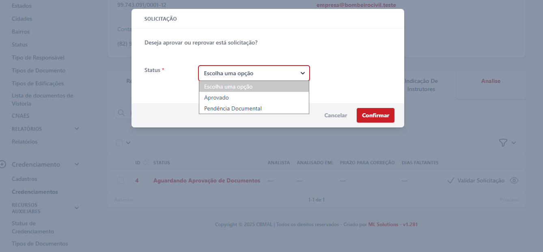Collapse the Credenciamento sidebar section
The height and width of the screenshot is (252, 543).
[77, 164]
